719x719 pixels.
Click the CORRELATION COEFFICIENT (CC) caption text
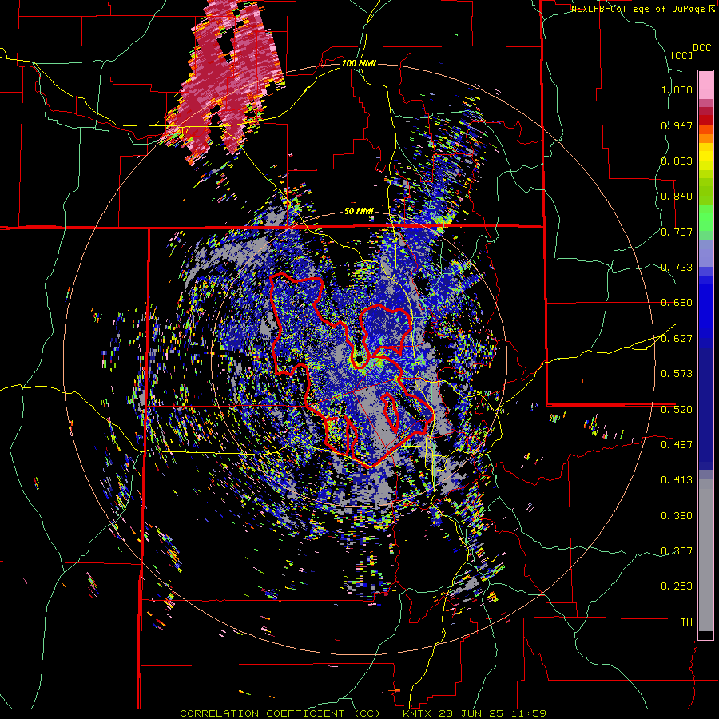(280, 713)
